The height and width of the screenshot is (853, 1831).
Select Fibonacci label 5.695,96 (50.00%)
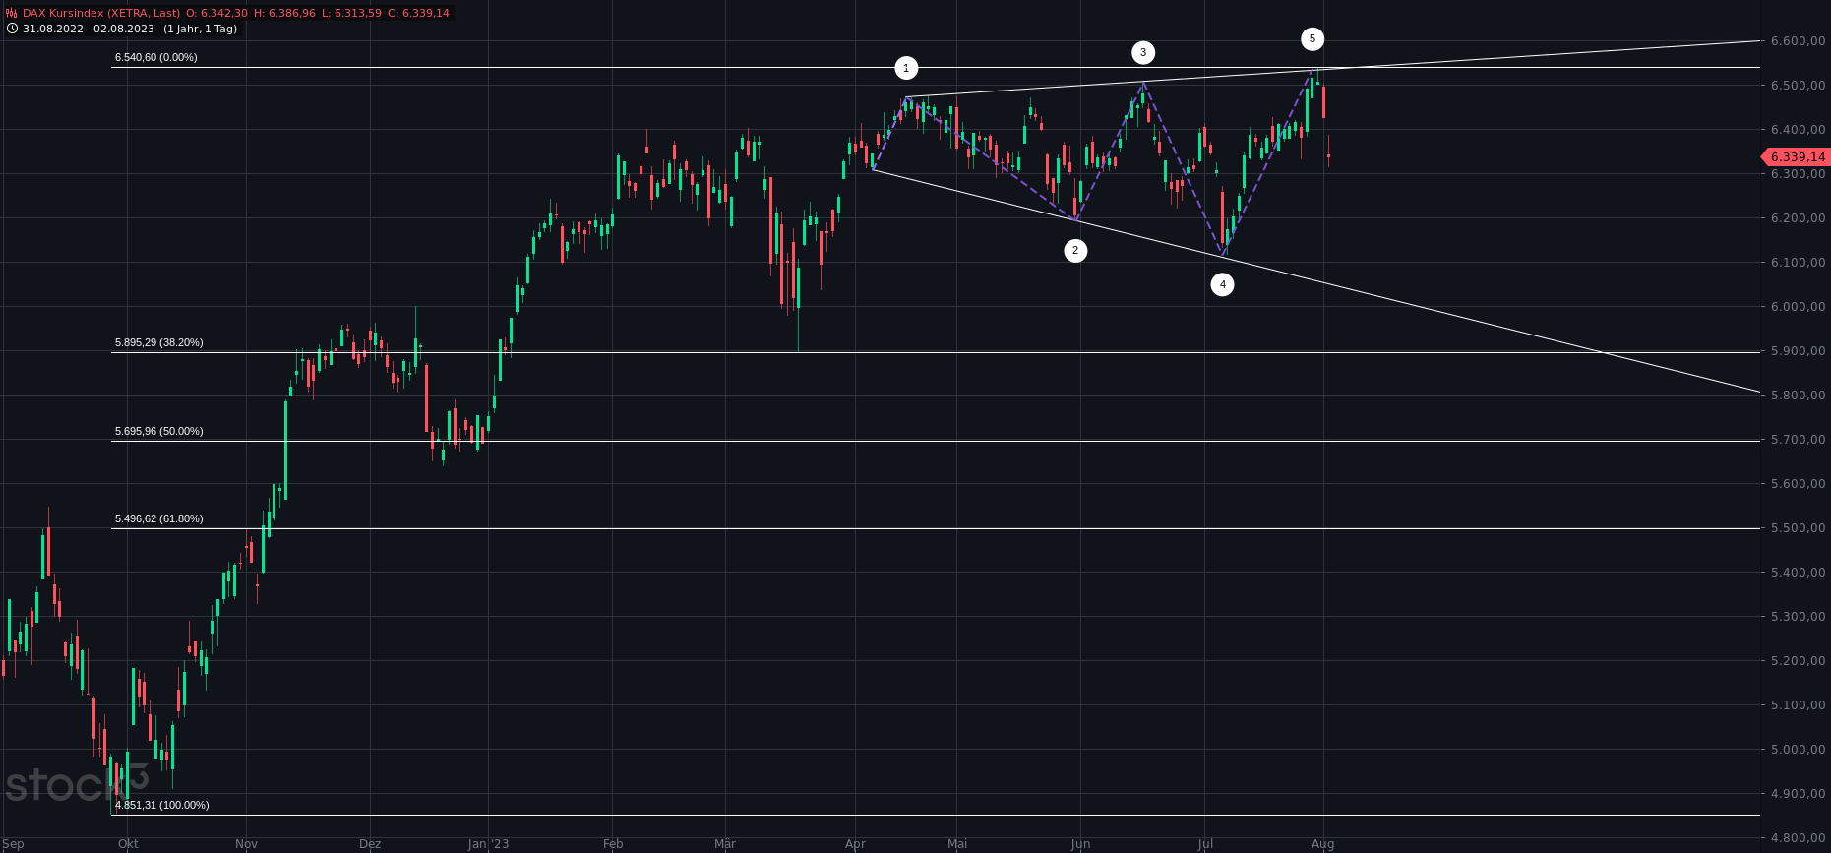pos(159,431)
